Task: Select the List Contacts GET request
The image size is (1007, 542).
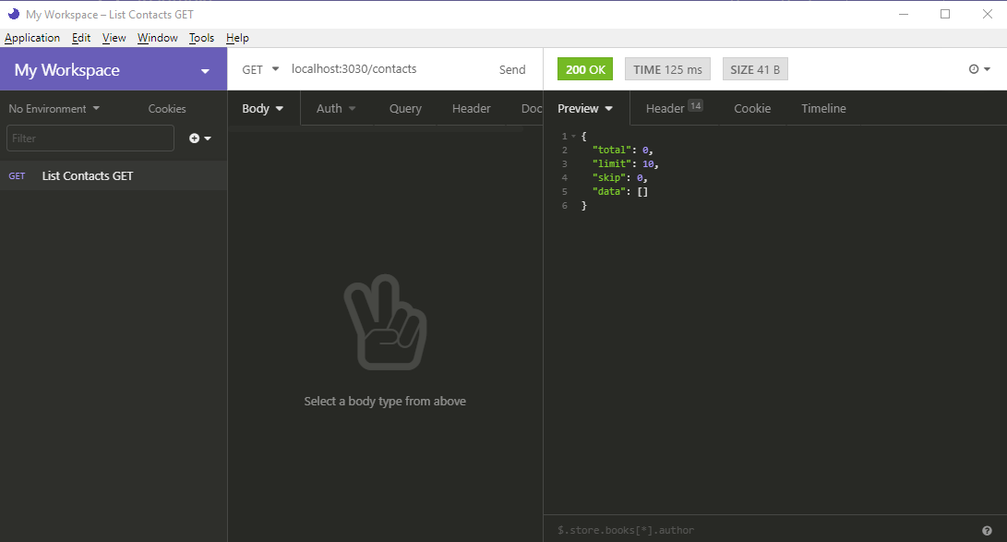Action: point(88,175)
